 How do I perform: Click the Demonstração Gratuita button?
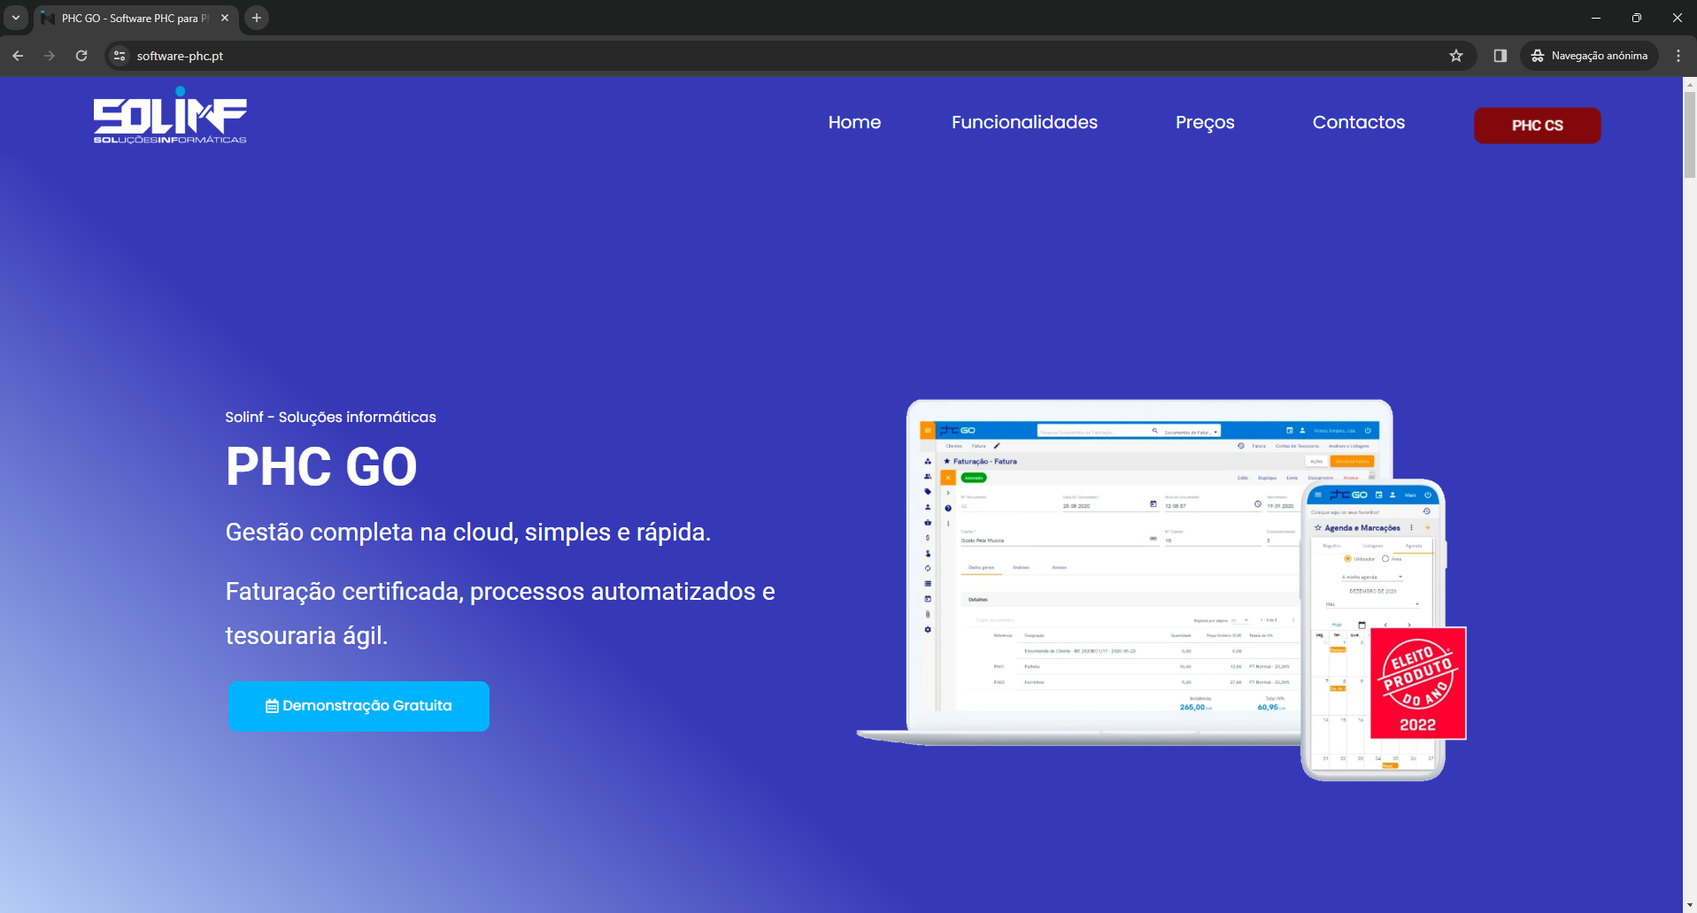coord(359,706)
